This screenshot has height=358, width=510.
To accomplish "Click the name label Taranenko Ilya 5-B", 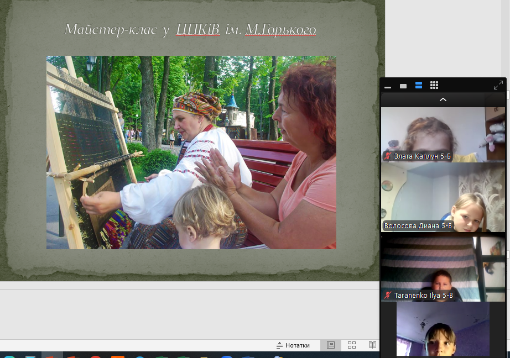I will coord(423,296).
